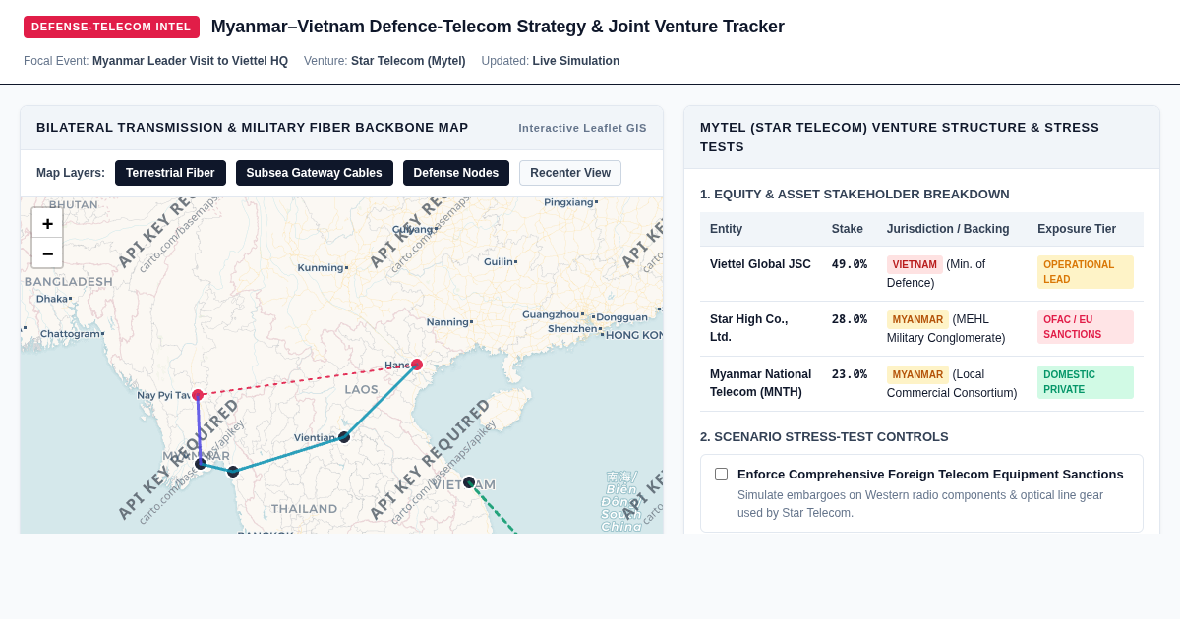Click the Hanoi to Nay Pyi Taw dashed link
The image size is (1180, 619).
tap(307, 380)
